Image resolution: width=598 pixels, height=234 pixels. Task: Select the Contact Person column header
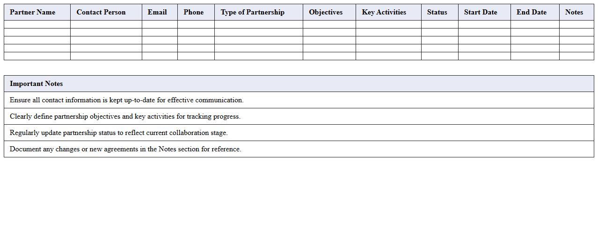[x=101, y=12]
